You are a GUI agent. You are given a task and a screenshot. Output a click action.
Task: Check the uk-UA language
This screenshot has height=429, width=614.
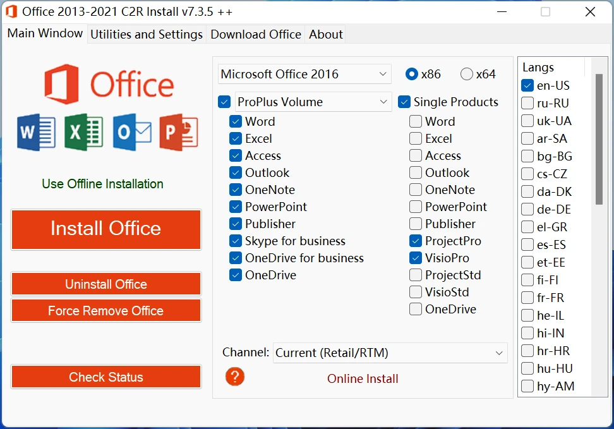tap(527, 121)
